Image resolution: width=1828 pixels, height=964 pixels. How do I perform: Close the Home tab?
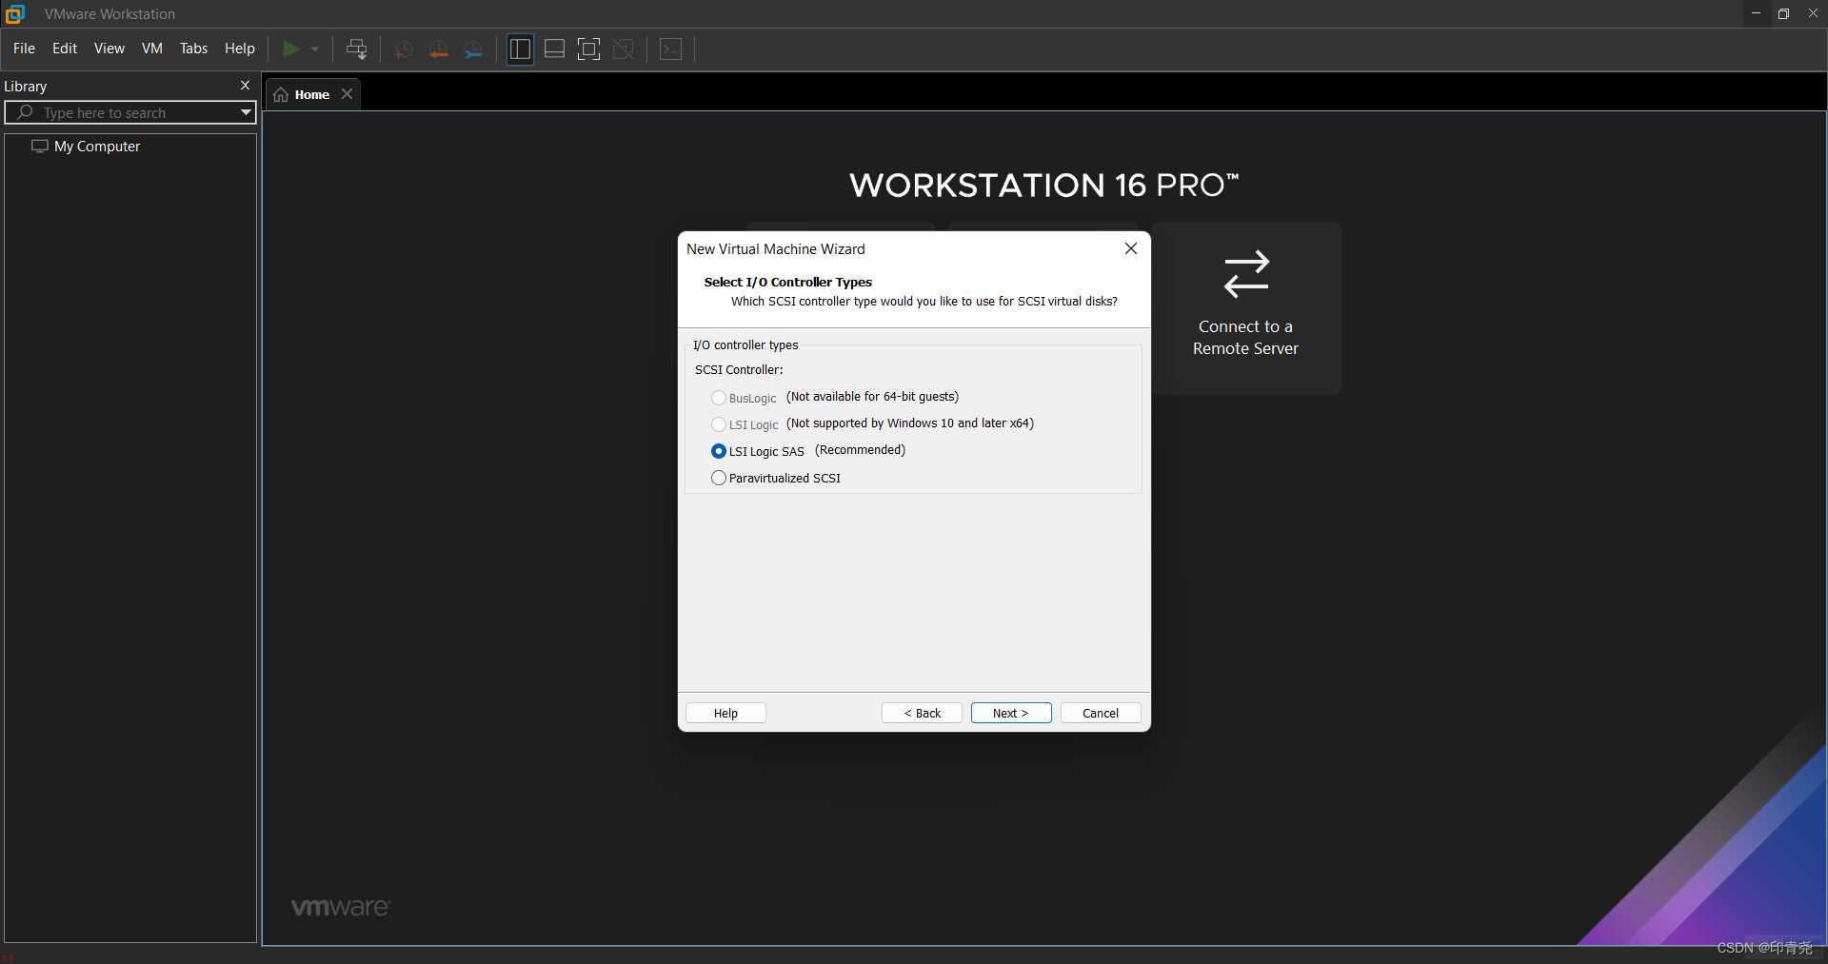tap(348, 94)
